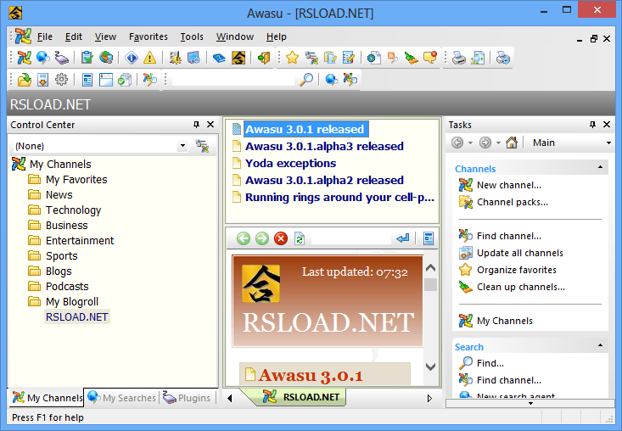This screenshot has width=622, height=431.
Task: Click the clipboard with green checkmark icon
Action: (87, 58)
